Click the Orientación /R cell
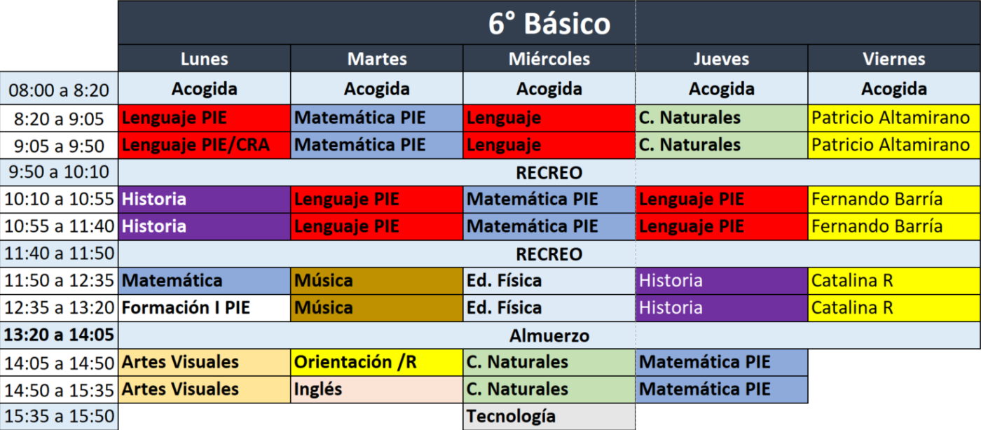 (x=377, y=362)
